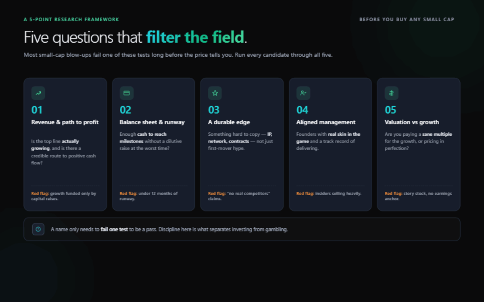This screenshot has height=302, width=484.
Task: Select the 'Balance sheet & runway' heading
Action: pos(152,122)
